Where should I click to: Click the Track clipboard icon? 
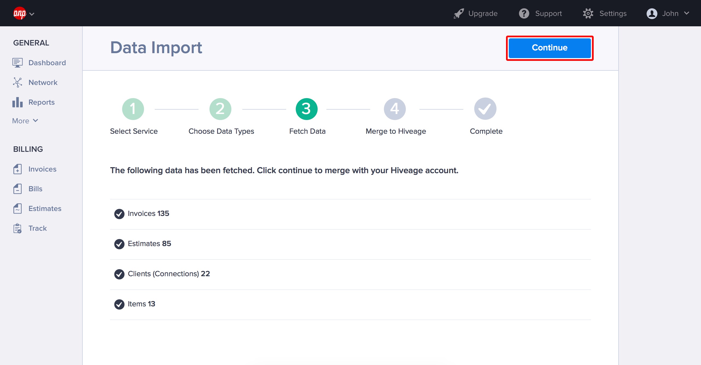coord(17,228)
